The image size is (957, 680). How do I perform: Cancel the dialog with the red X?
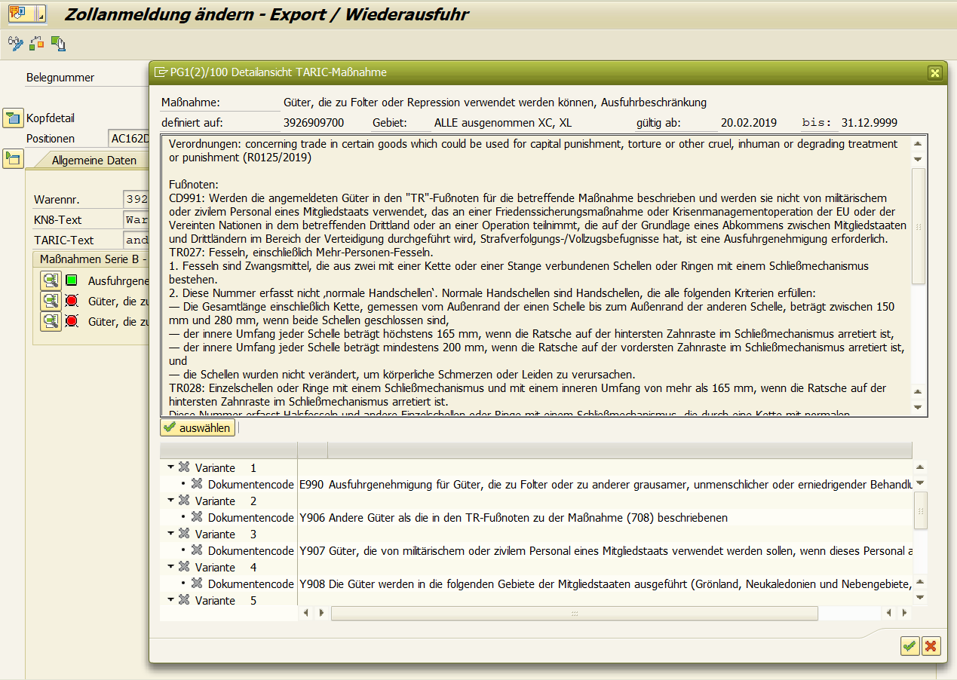(931, 646)
